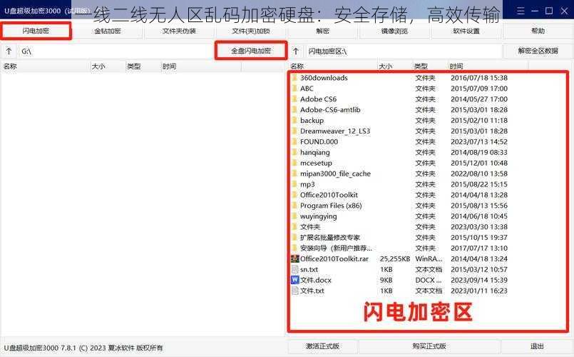Image resolution: width=574 pixels, height=357 pixels.
Task: Click the size 25,255KB
Action: point(394,258)
